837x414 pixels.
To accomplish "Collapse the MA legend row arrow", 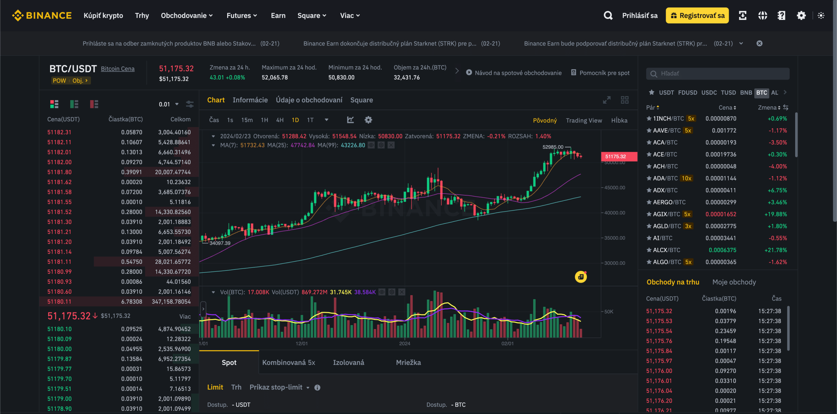I will point(213,145).
